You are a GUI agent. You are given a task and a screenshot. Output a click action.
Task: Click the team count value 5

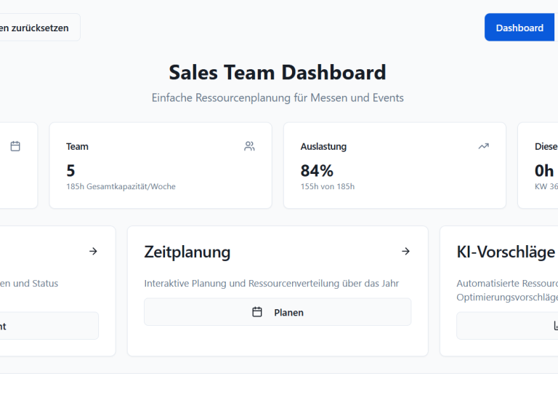pos(70,171)
